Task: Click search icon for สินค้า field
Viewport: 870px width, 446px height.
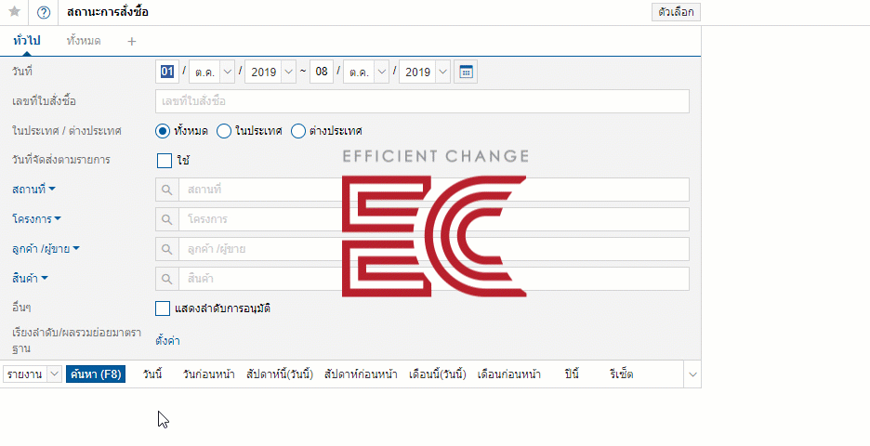Action: click(x=167, y=279)
